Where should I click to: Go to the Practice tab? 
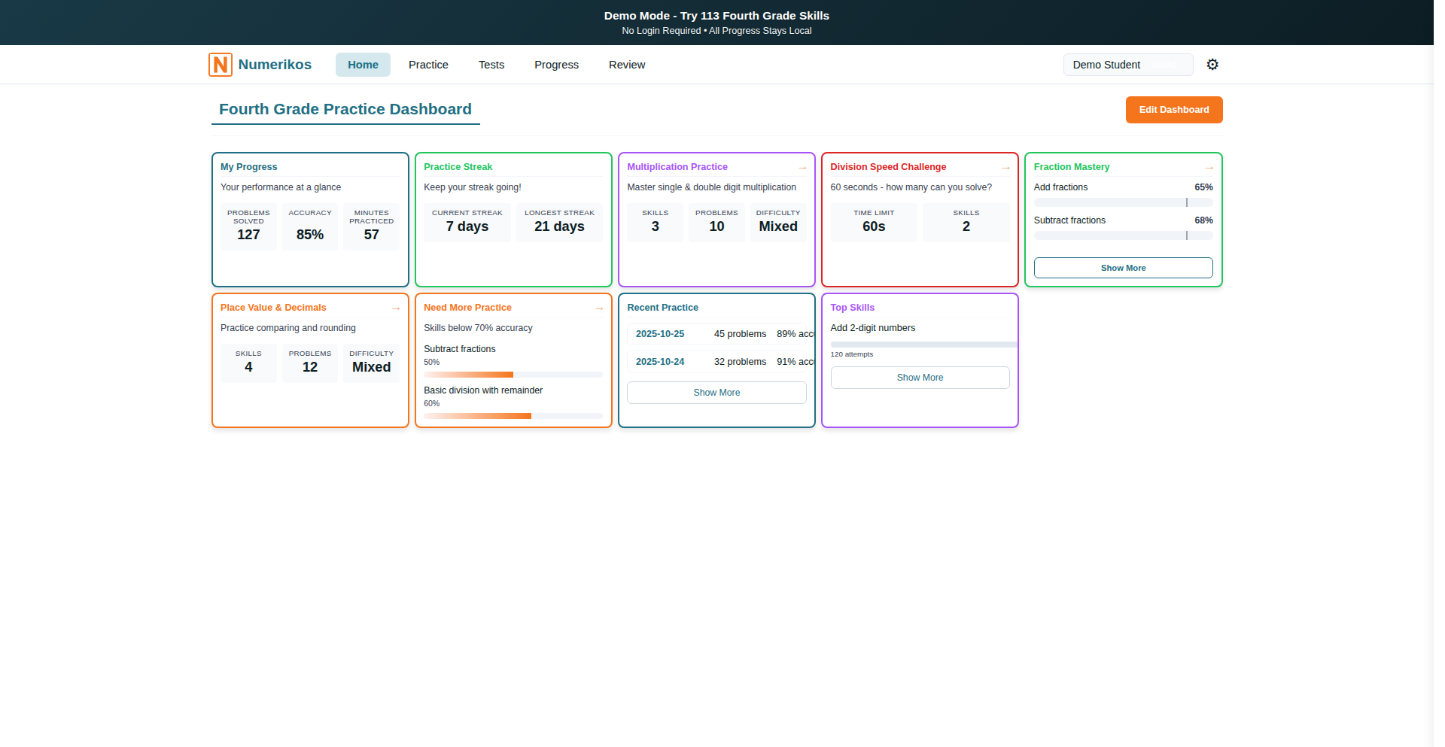(x=428, y=65)
